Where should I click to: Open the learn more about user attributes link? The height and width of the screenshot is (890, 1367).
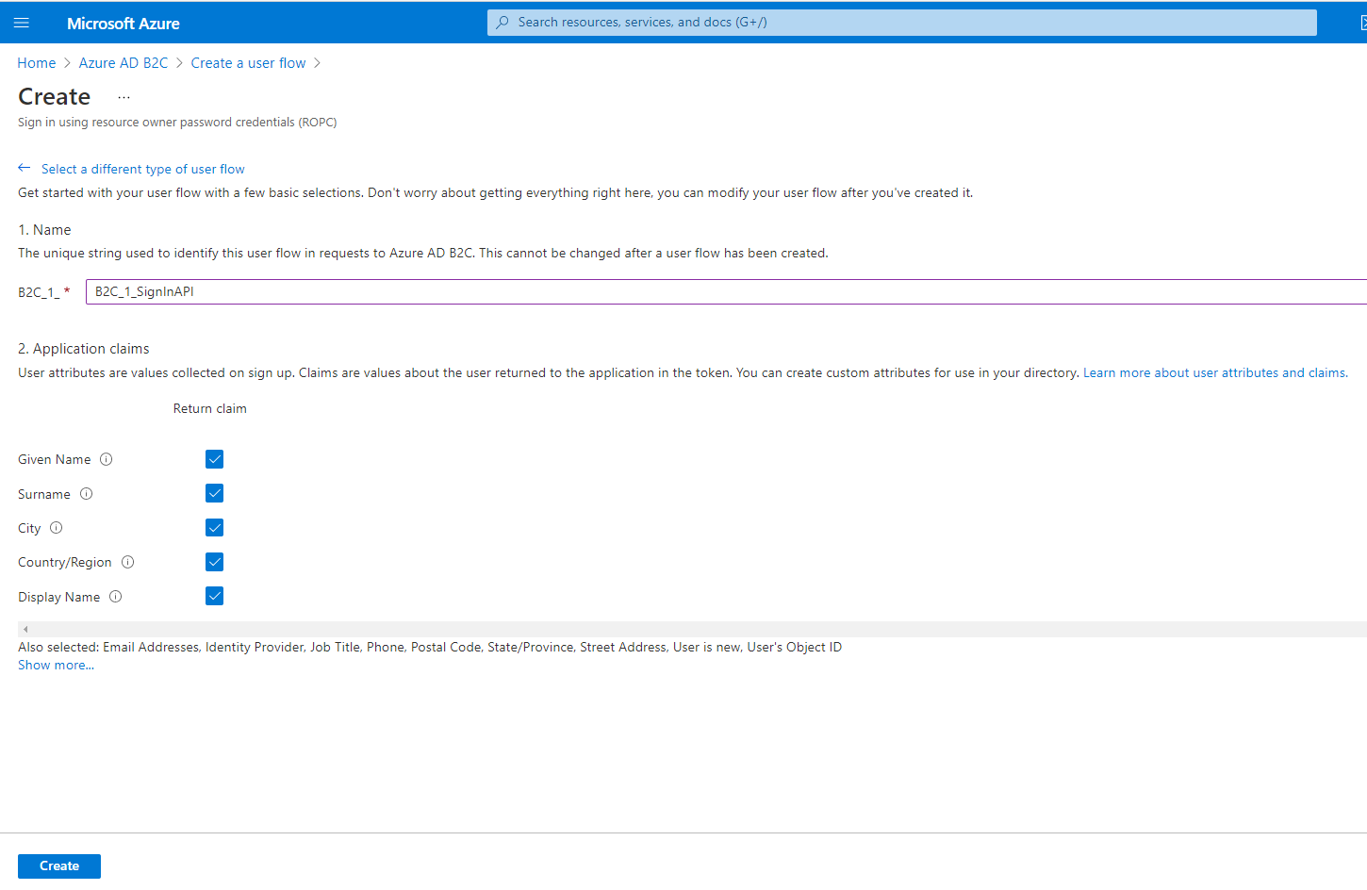1214,372
